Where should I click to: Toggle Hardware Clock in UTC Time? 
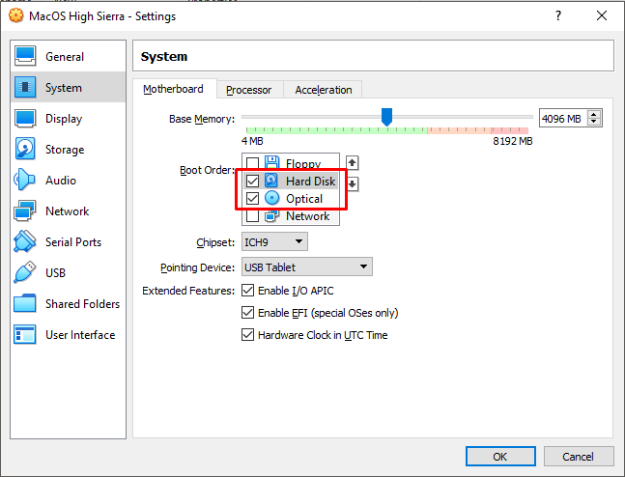click(x=248, y=335)
